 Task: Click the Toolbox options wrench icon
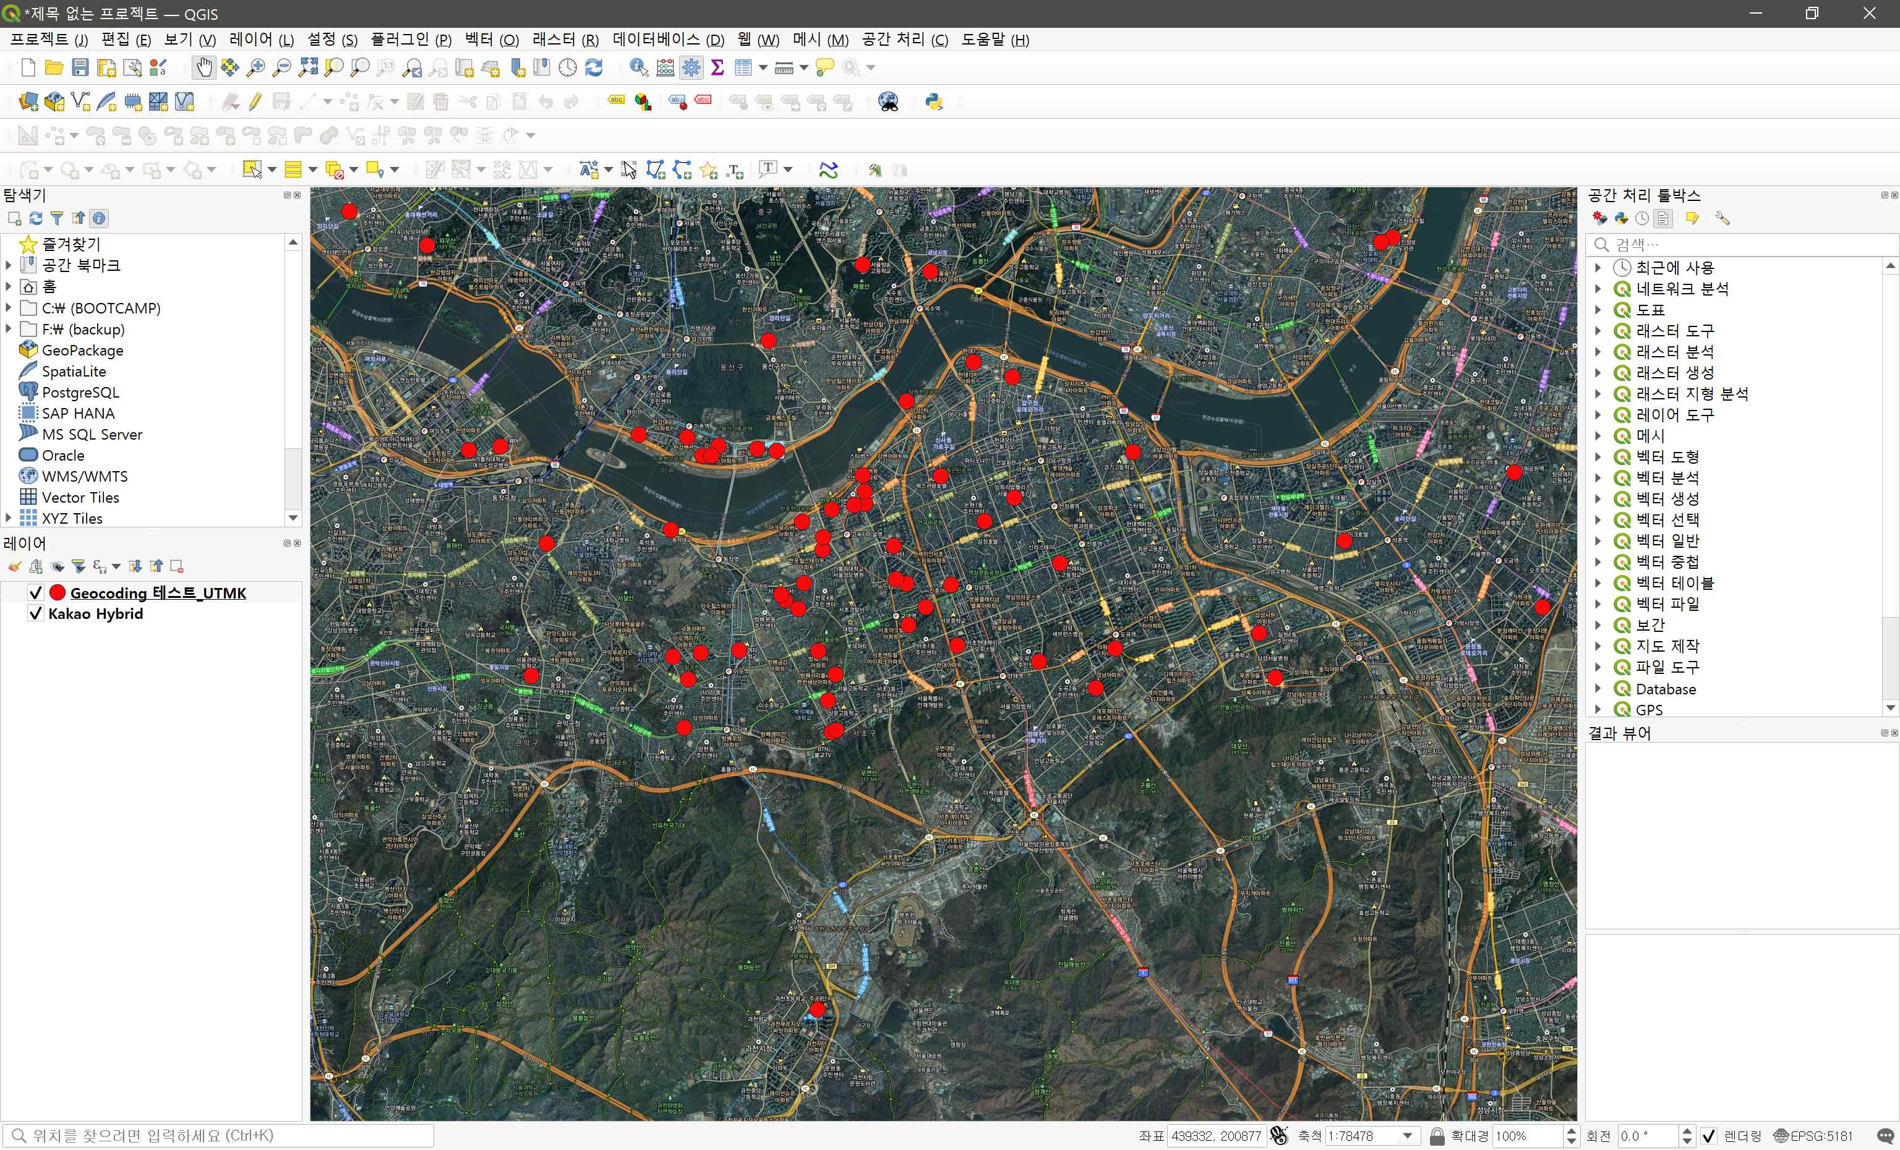tap(1722, 219)
